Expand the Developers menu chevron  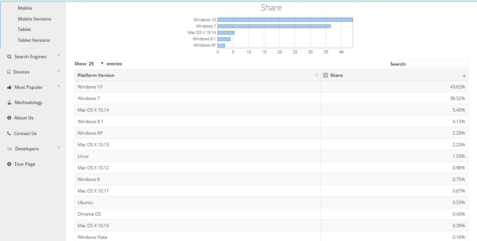tap(59, 148)
